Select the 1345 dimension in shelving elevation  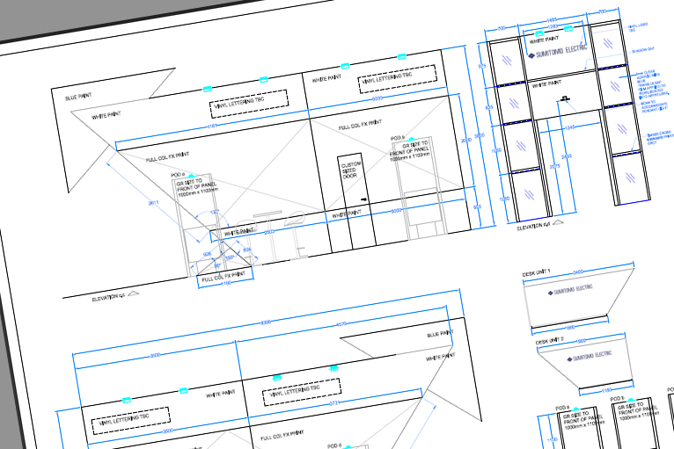pos(569,127)
